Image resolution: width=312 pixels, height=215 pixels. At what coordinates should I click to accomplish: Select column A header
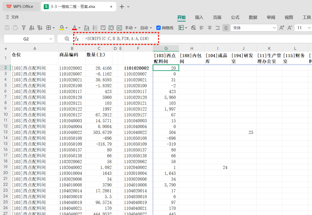[x=35, y=48]
